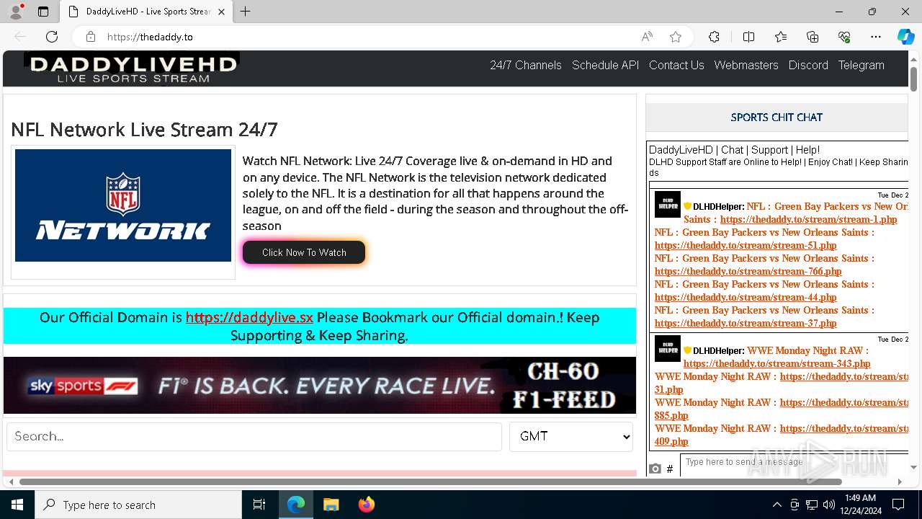
Task: Click the NFL Network logo image
Action: point(123,205)
